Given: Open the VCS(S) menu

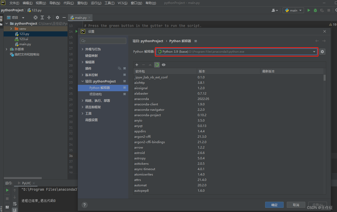Looking at the screenshot, I should pos(122,3).
